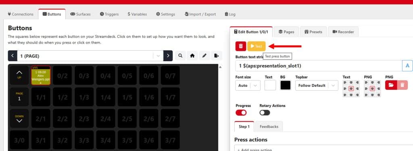Browse for a PNG with the folder icon
This screenshot has height=151, width=413.
[x=391, y=85]
